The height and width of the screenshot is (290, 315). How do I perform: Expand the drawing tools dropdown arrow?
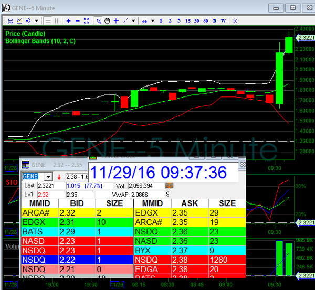pyautogui.click(x=133, y=21)
